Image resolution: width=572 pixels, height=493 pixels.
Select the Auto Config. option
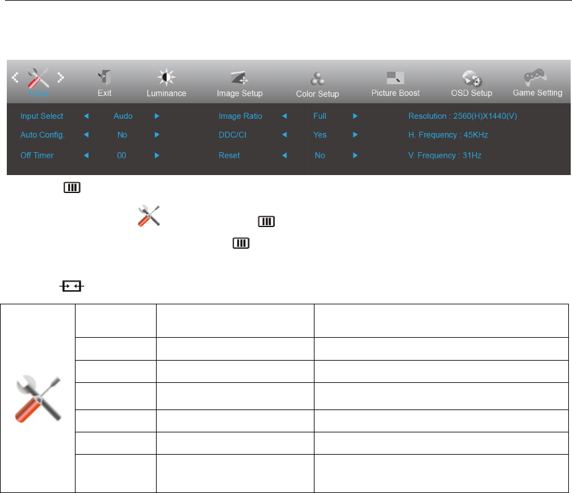[42, 135]
